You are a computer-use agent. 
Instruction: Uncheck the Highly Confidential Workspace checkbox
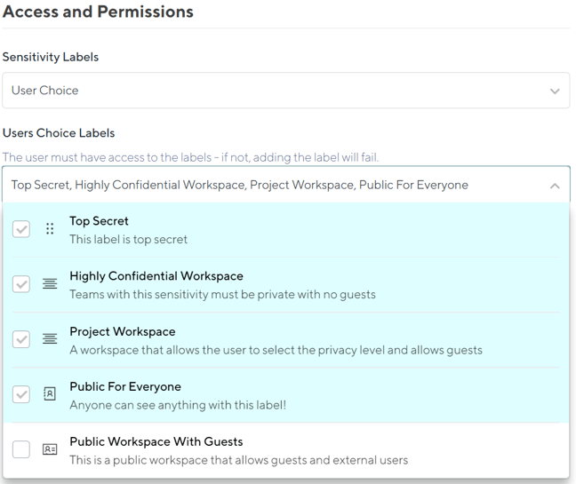click(x=21, y=284)
